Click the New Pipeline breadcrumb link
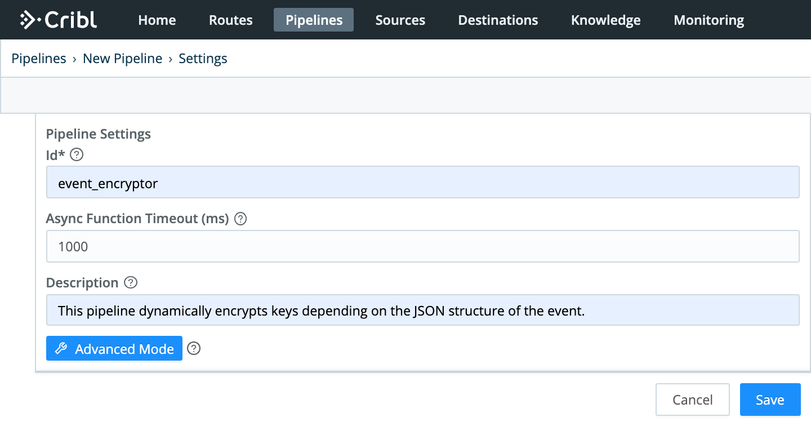The height and width of the screenshot is (426, 811). (123, 59)
